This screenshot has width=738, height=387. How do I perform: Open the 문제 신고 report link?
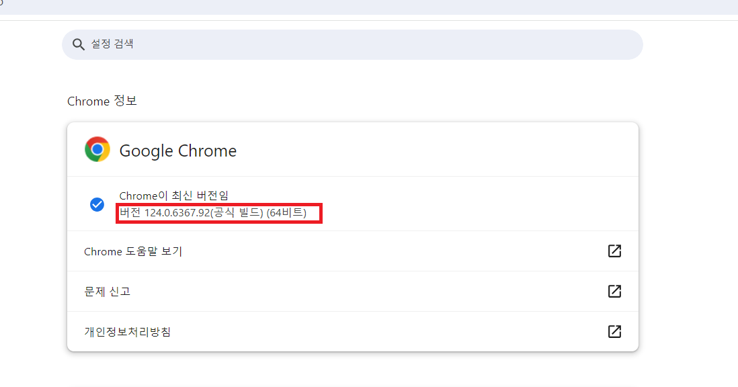(352, 291)
